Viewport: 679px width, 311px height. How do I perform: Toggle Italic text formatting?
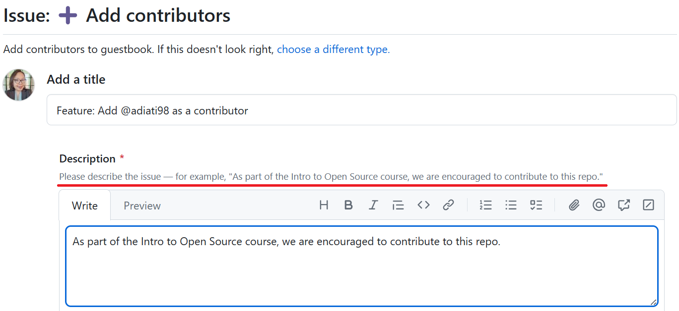coord(373,205)
